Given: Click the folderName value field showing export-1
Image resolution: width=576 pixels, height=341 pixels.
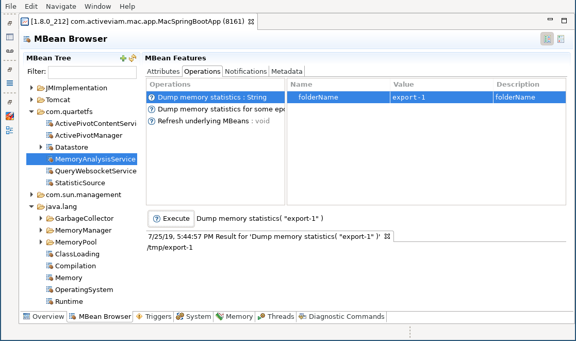Looking at the screenshot, I should (441, 97).
